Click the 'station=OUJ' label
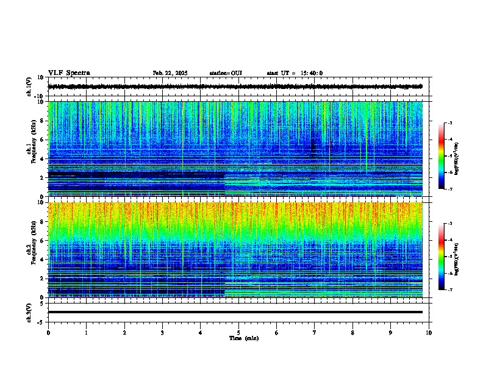The height and width of the screenshot is (373, 483). point(226,73)
